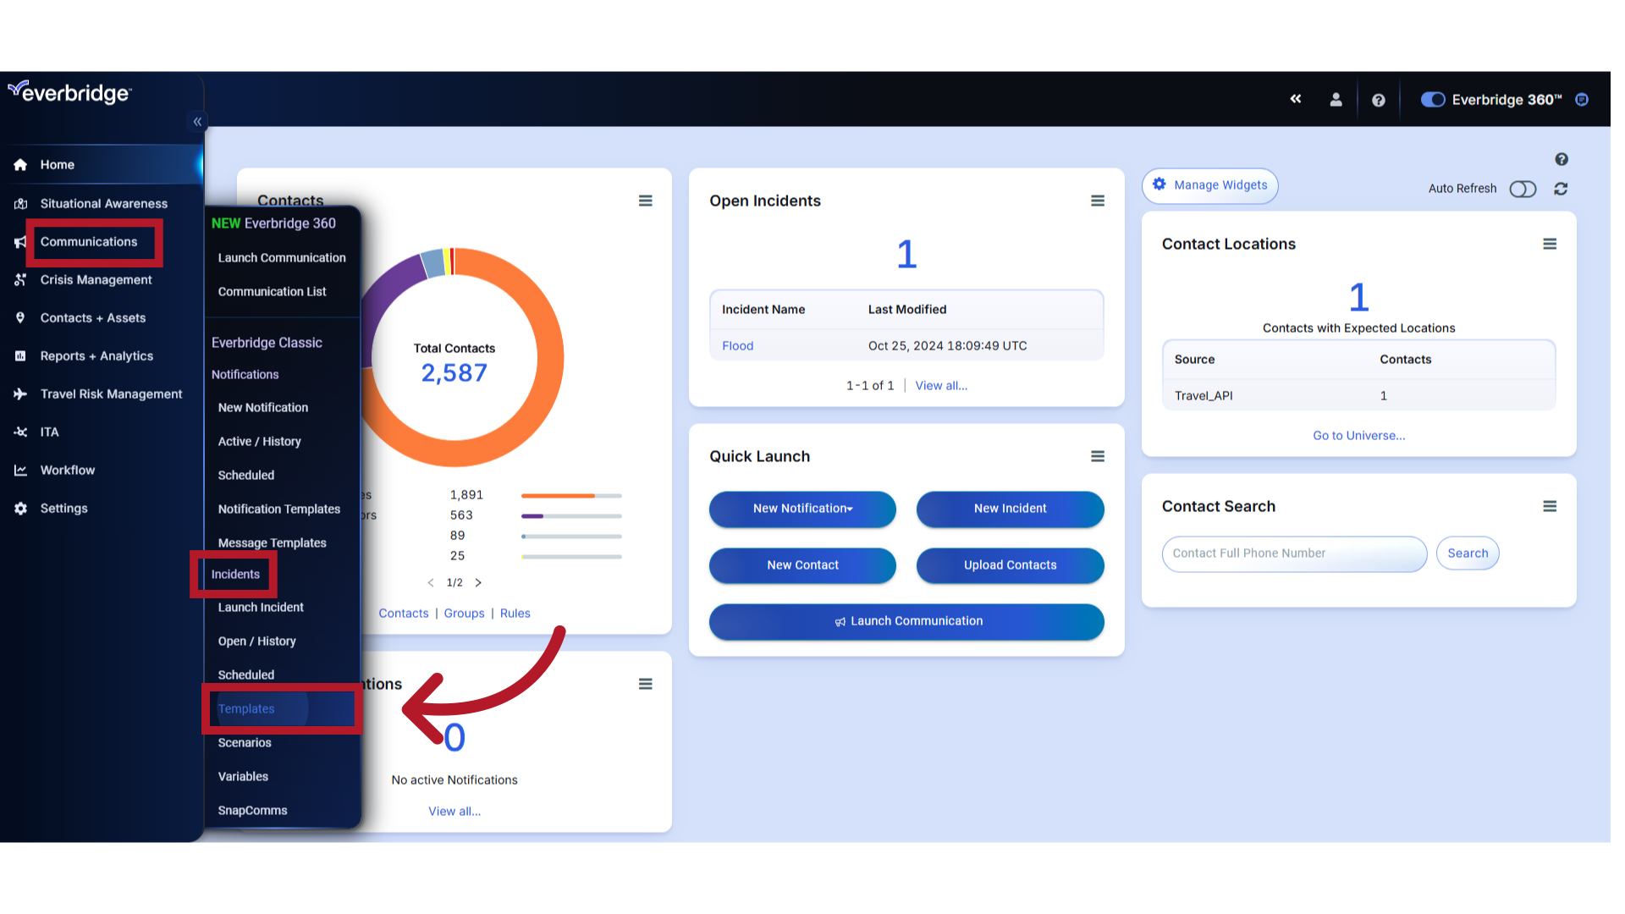Select the Travel_API source row

1358,396
